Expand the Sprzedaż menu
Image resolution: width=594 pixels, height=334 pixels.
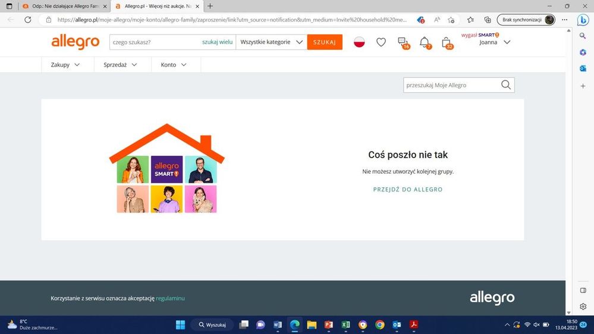tap(120, 65)
